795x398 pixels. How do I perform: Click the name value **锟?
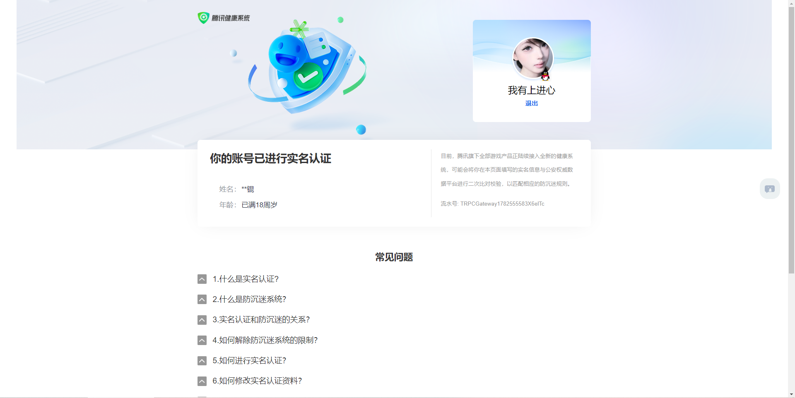coord(248,189)
